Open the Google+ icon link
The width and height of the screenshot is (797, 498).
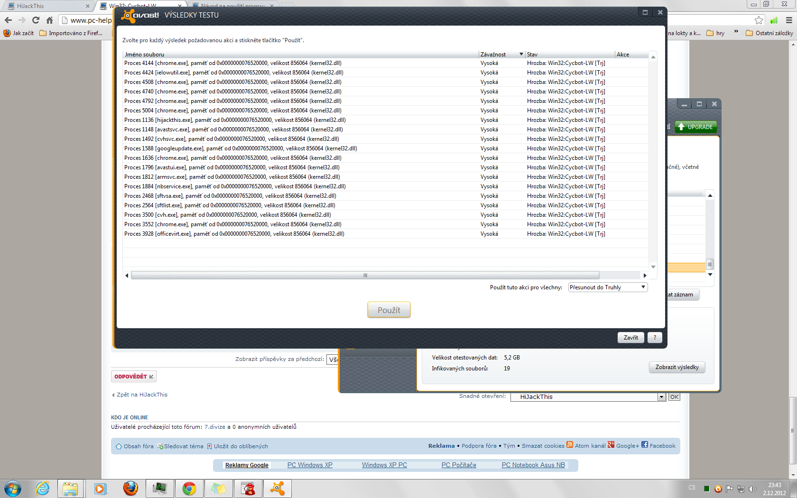click(611, 444)
